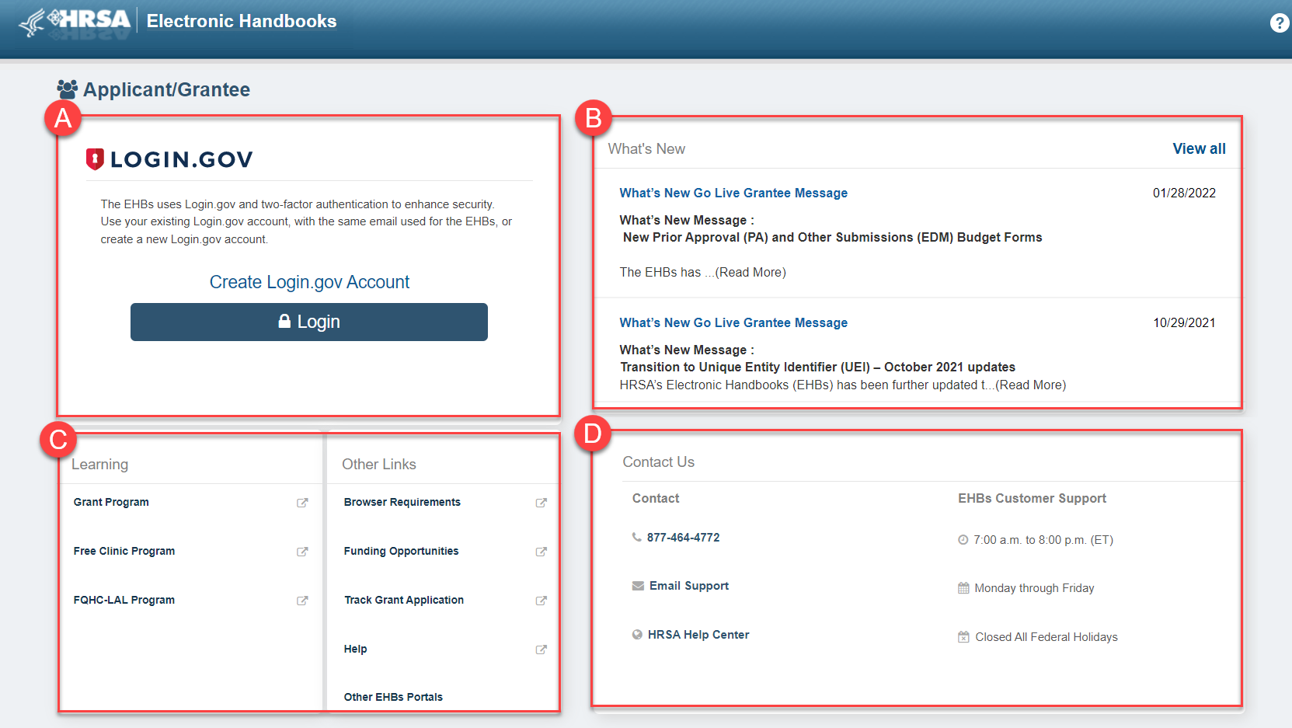This screenshot has width=1292, height=728.
Task: Click the help question mark icon
Action: (1280, 23)
